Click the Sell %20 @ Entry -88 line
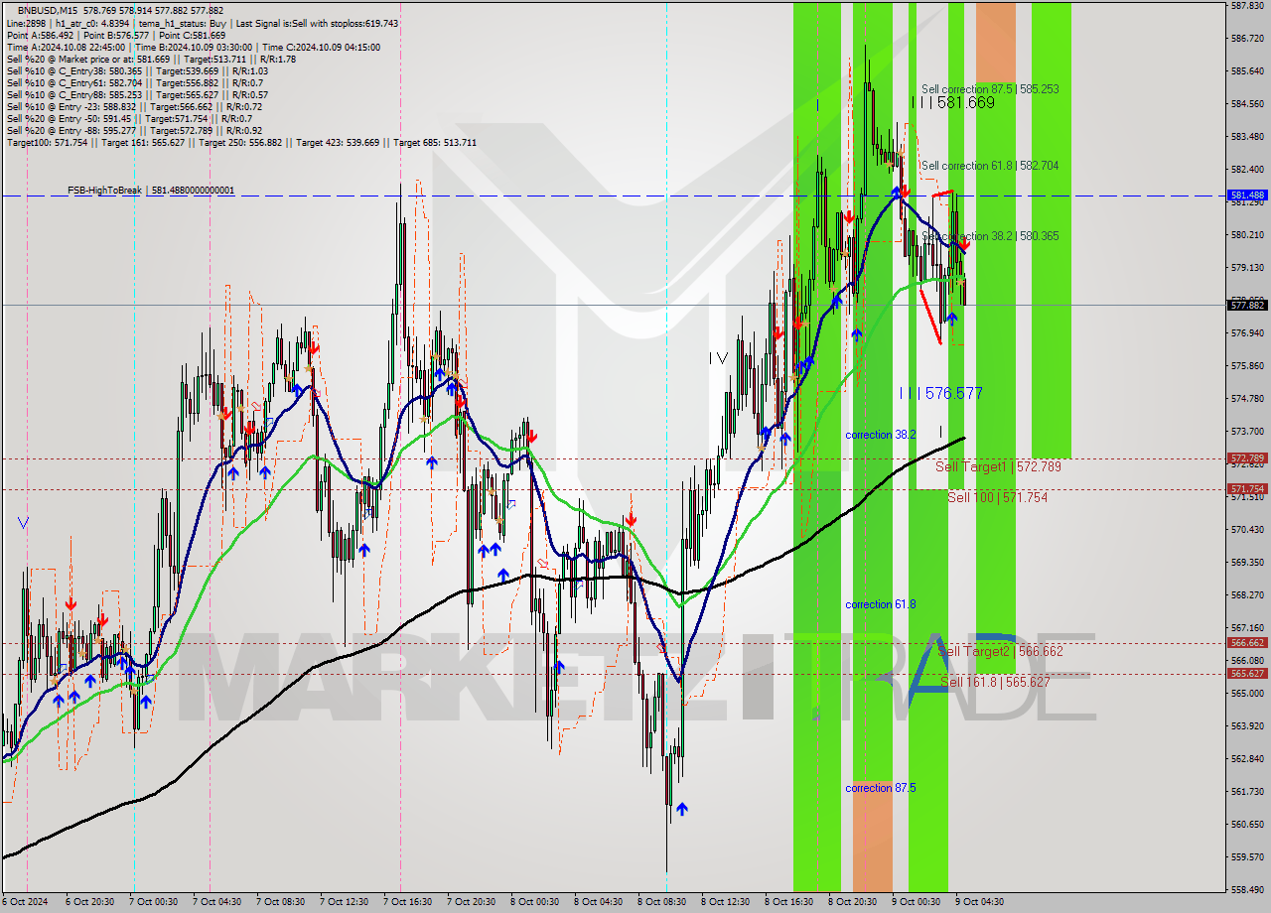This screenshot has height=913, width=1271. 134,130
